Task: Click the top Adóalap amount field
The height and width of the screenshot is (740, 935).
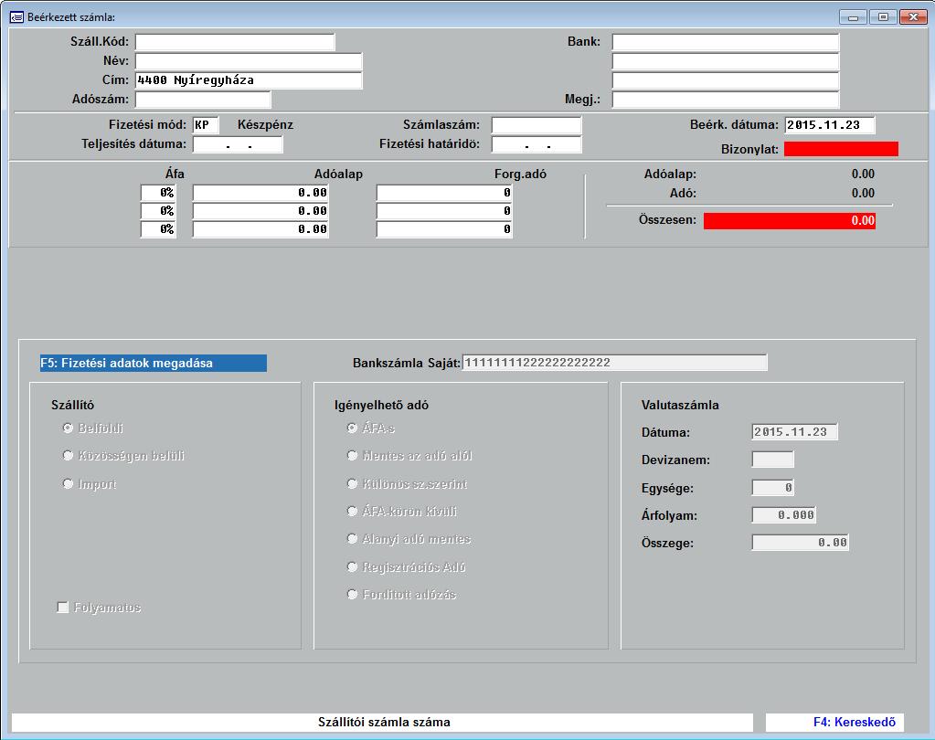Action: (x=260, y=193)
